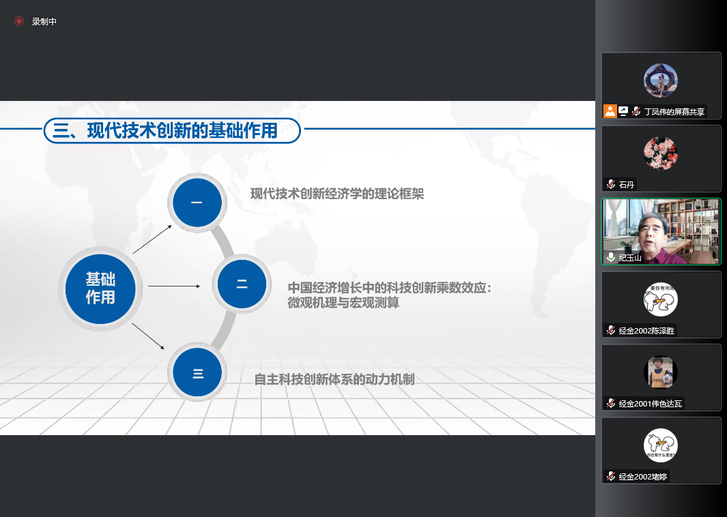
Task: Click the muted mic icon beside 丁凤伟的屏幕共享
Action: click(636, 111)
